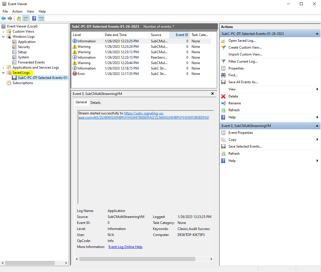Viewport: 321px width, 272px height.
Task: Expand Applications and Services Logs node
Action: click(3, 67)
